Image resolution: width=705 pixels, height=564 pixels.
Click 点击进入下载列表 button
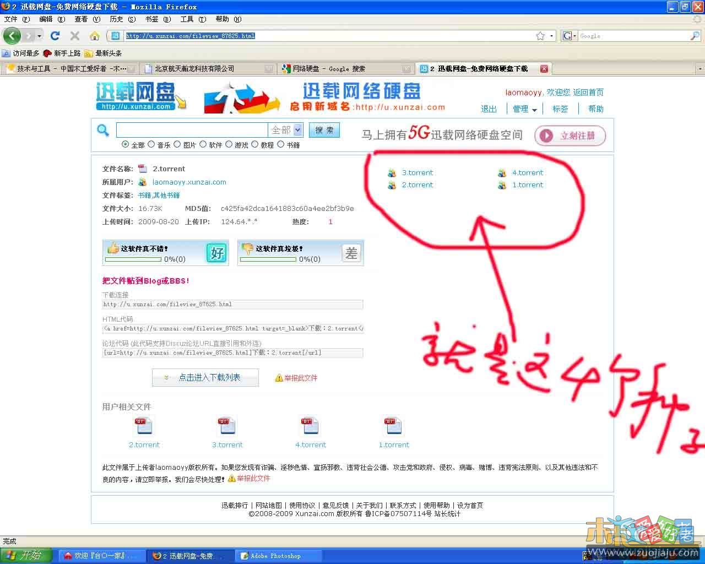pyautogui.click(x=205, y=378)
